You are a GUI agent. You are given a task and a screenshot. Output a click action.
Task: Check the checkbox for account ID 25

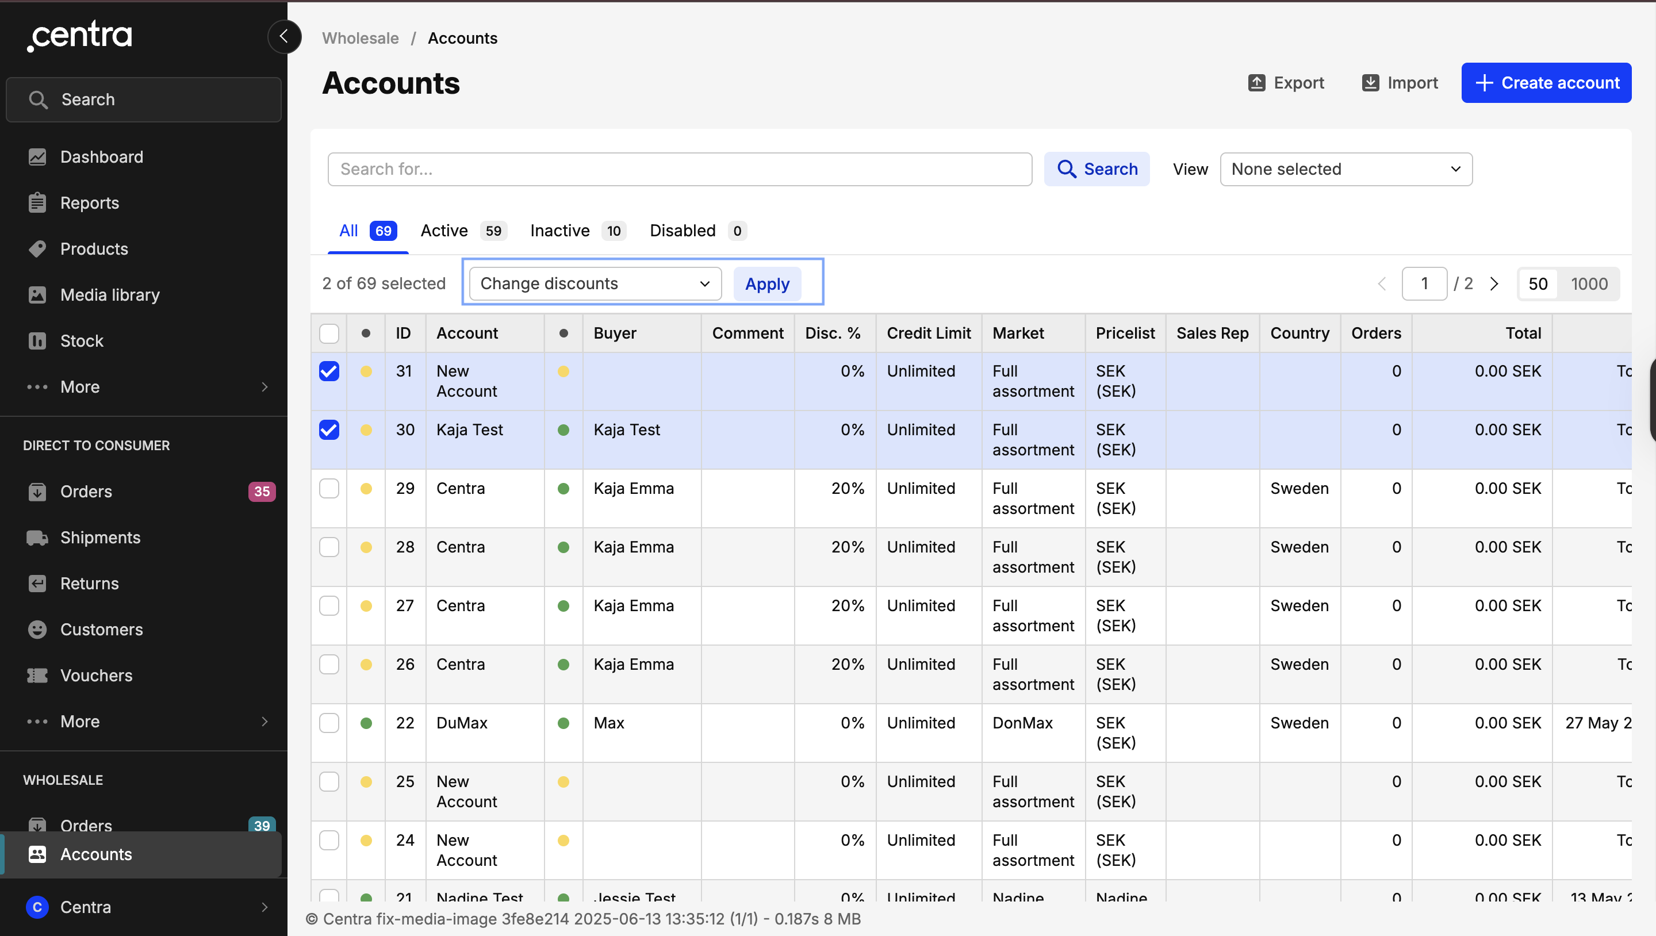point(329,782)
